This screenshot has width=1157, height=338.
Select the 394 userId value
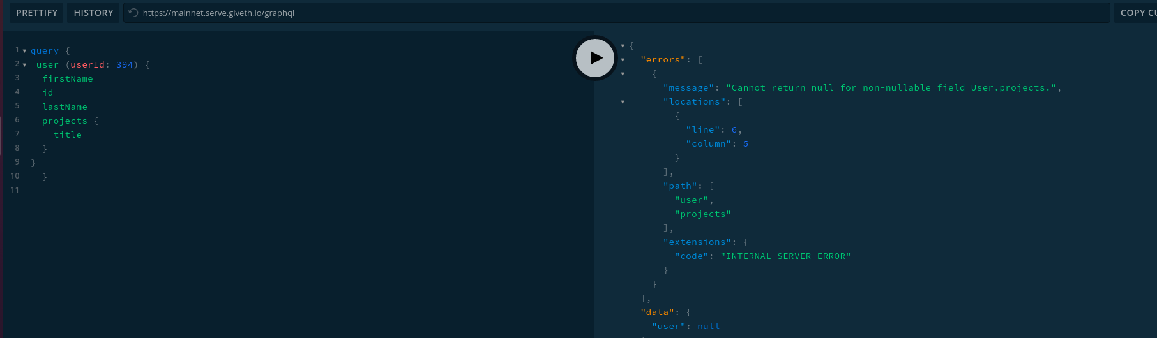pyautogui.click(x=125, y=65)
